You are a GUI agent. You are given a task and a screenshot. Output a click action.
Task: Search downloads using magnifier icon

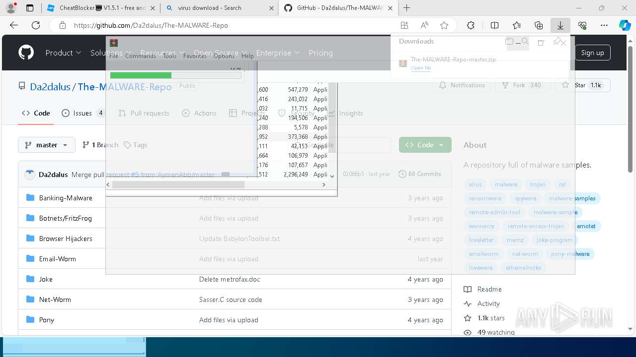coord(525,42)
